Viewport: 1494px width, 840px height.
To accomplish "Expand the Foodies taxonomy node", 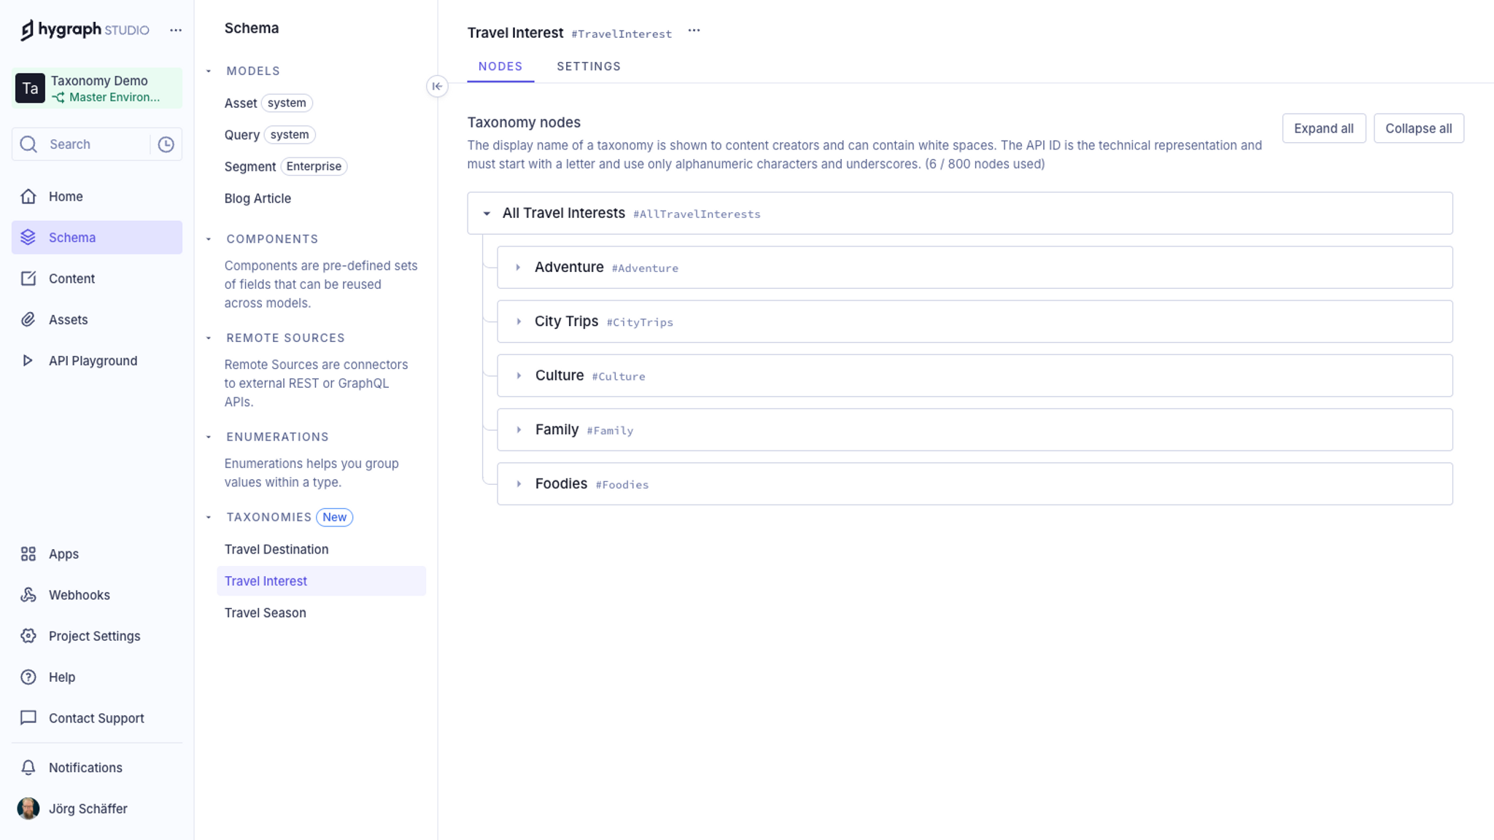I will point(518,484).
